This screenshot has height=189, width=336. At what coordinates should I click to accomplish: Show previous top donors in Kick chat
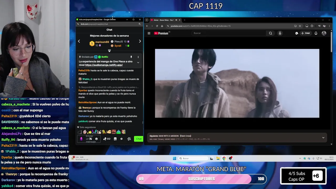tap(79, 41)
